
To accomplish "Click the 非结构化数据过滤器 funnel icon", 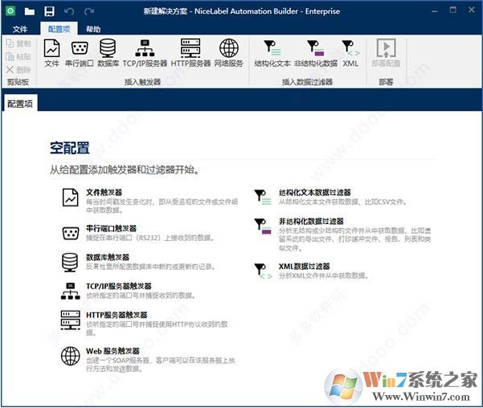I will point(263,226).
